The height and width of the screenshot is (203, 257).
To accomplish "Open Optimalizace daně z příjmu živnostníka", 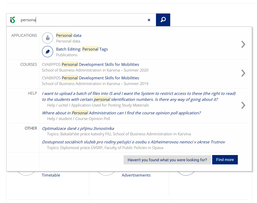I will tap(78, 129).
